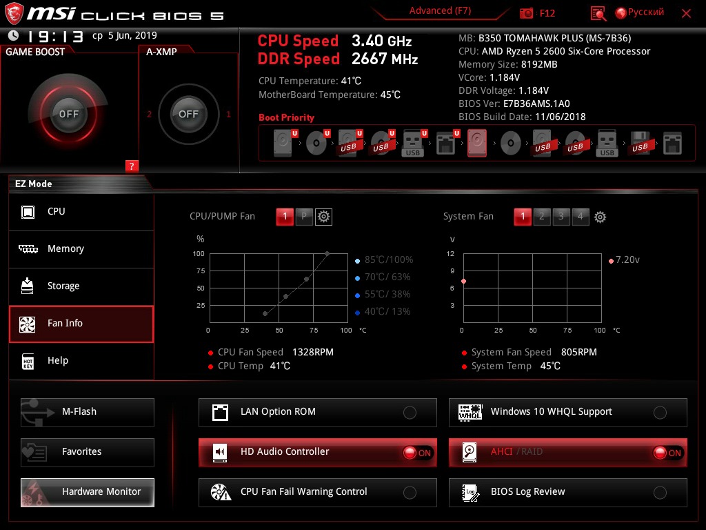Open the Storage section
Screen dimensions: 706x530
point(81,286)
